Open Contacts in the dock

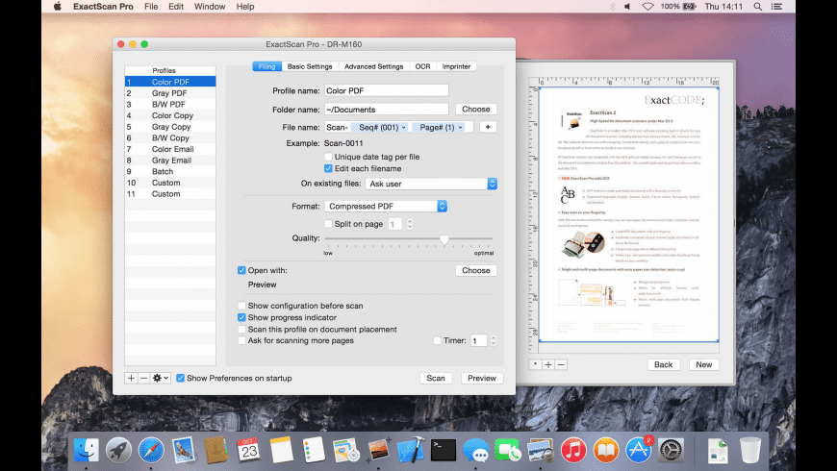(216, 450)
